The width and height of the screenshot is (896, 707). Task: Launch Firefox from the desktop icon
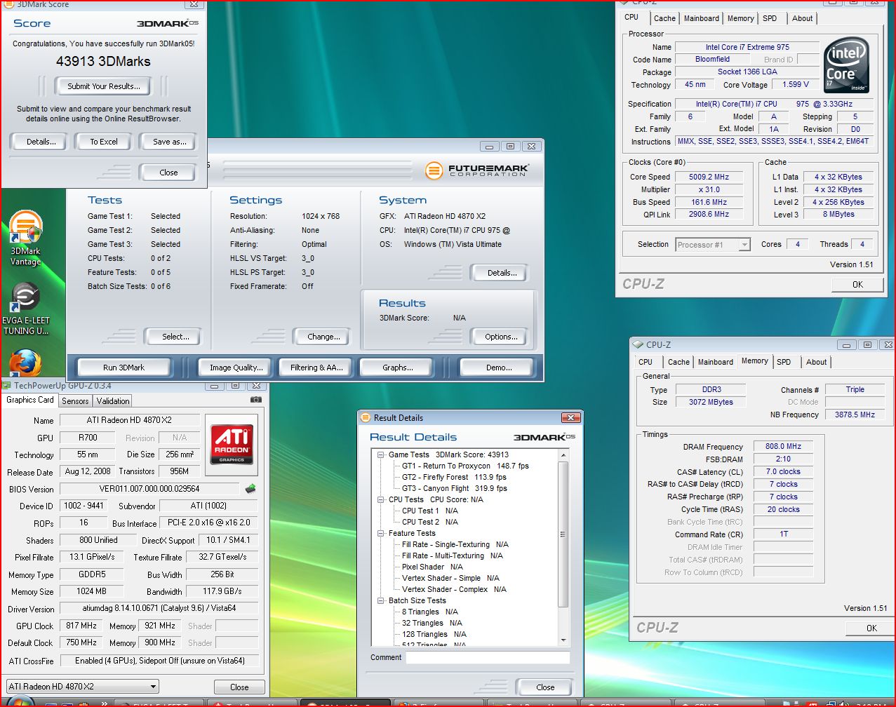coord(25,362)
